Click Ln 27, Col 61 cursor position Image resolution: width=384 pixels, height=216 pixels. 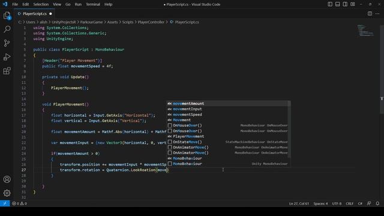point(299,203)
